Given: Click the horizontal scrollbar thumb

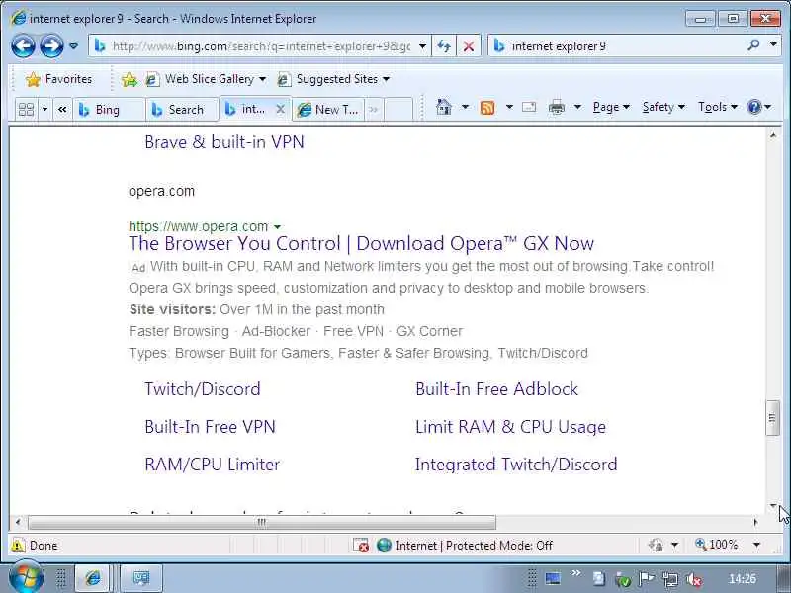Looking at the screenshot, I should [x=261, y=523].
